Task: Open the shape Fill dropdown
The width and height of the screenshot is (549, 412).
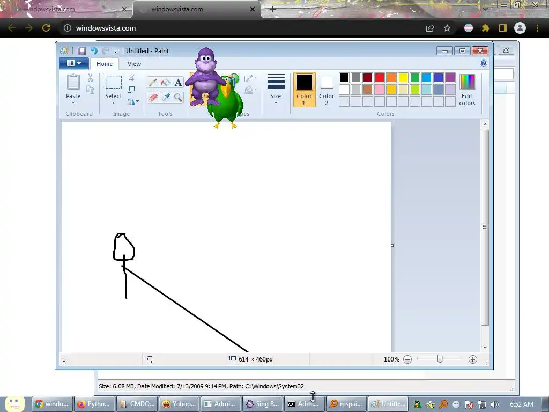Action: click(x=250, y=90)
